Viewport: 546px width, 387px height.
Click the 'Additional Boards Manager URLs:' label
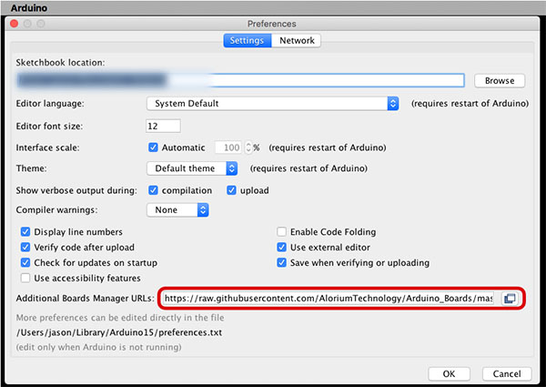tap(85, 299)
